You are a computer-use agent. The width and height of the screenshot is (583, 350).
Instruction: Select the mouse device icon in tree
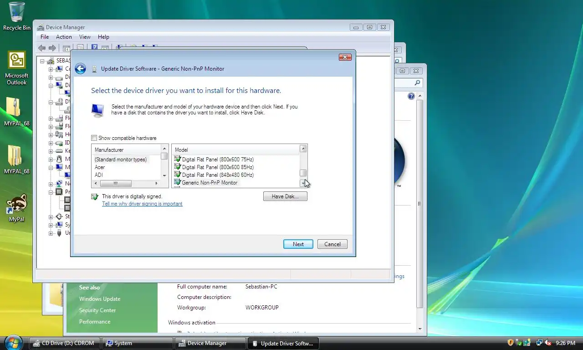coord(59,159)
